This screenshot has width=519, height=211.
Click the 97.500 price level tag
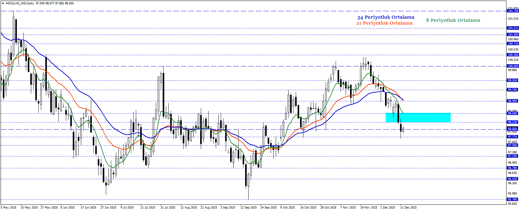pyautogui.click(x=512, y=145)
